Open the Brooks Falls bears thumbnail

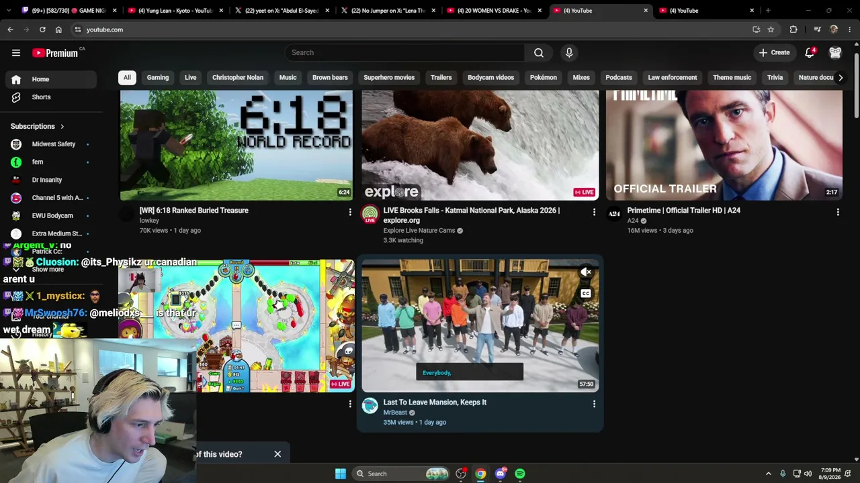[x=480, y=146]
